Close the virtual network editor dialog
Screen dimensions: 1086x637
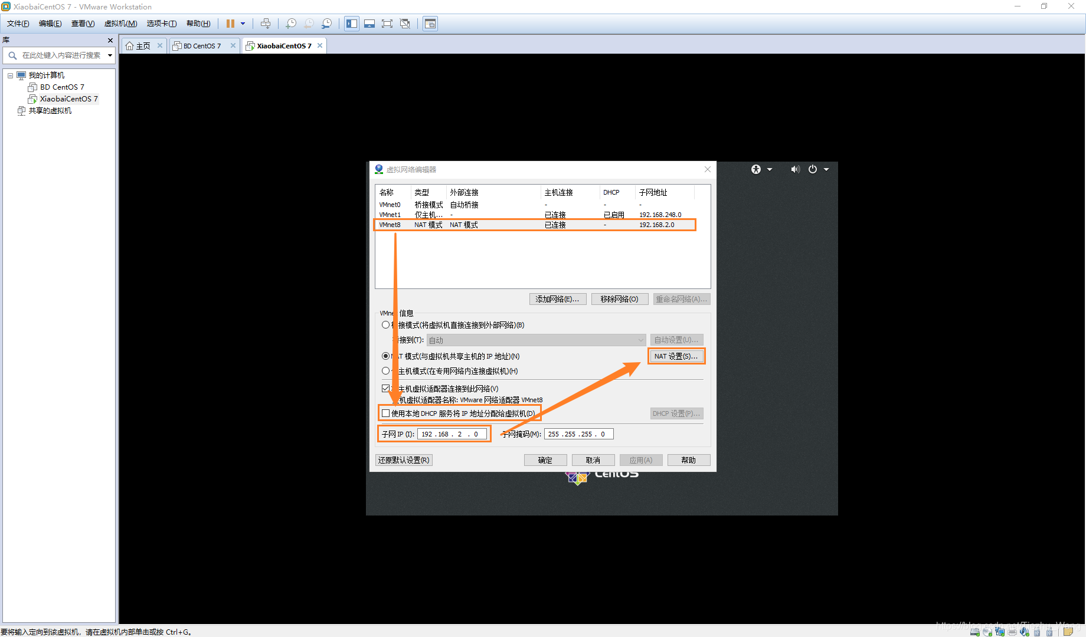(x=707, y=169)
